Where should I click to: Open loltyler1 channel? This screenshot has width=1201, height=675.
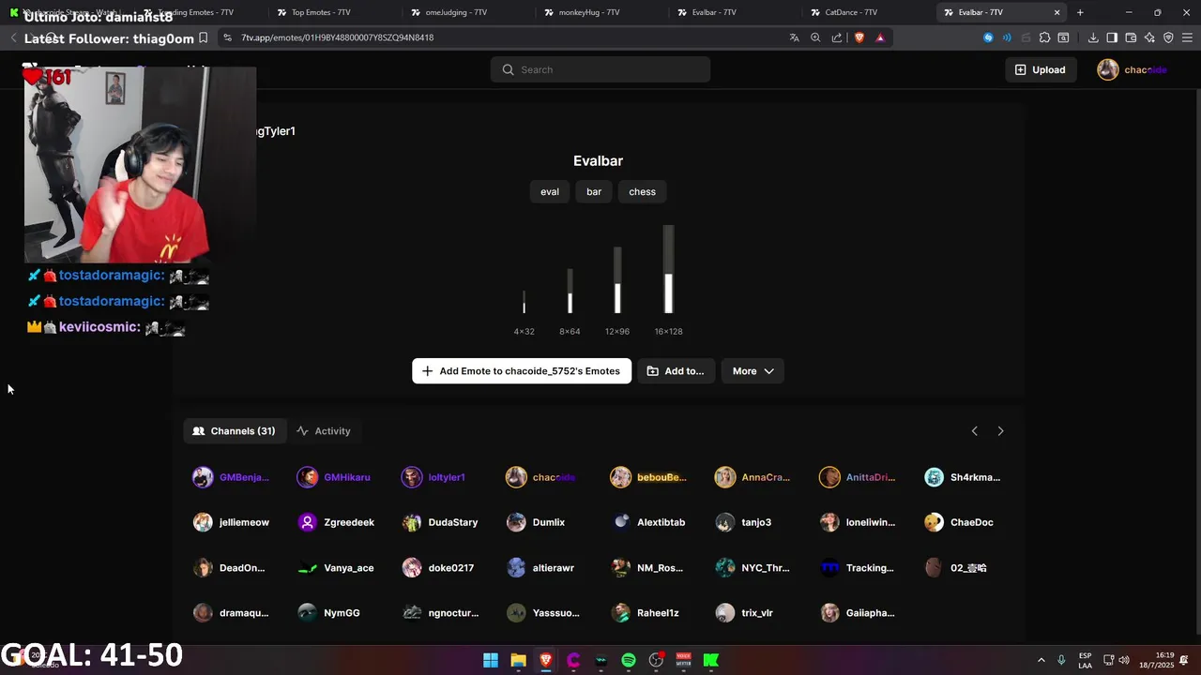[x=433, y=477]
